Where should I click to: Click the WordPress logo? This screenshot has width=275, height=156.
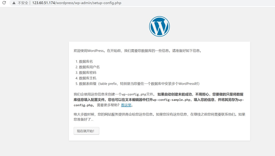point(159,26)
